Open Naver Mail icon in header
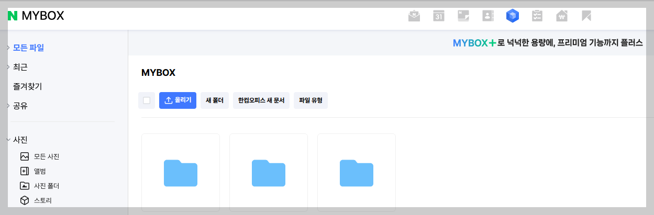Viewport: 654px width, 215px height. point(414,16)
